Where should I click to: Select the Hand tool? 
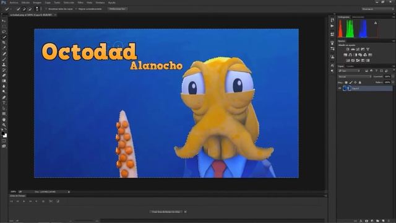(x=4, y=120)
